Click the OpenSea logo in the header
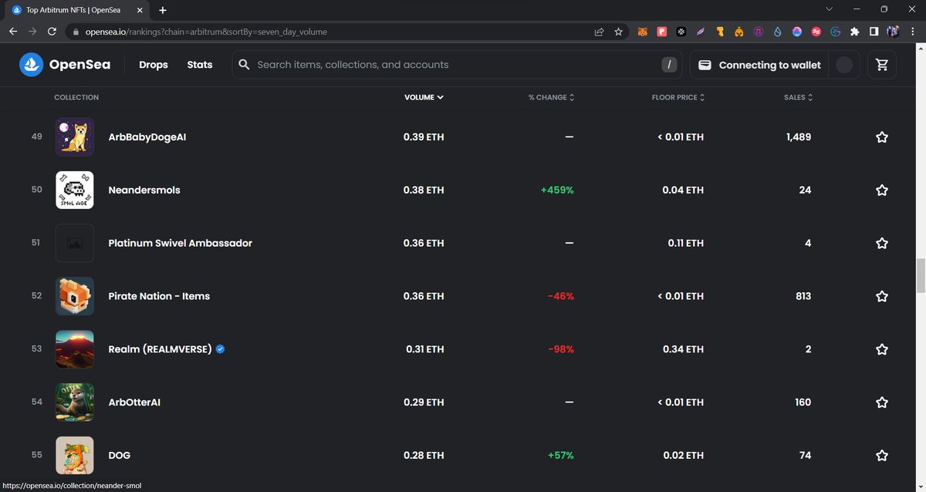Image resolution: width=926 pixels, height=492 pixels. tap(65, 65)
